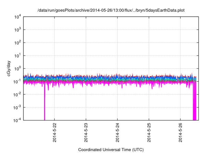This screenshot has width=219, height=153.
Task: Click the 10^-2 y-axis tick label
Action: (17, 95)
